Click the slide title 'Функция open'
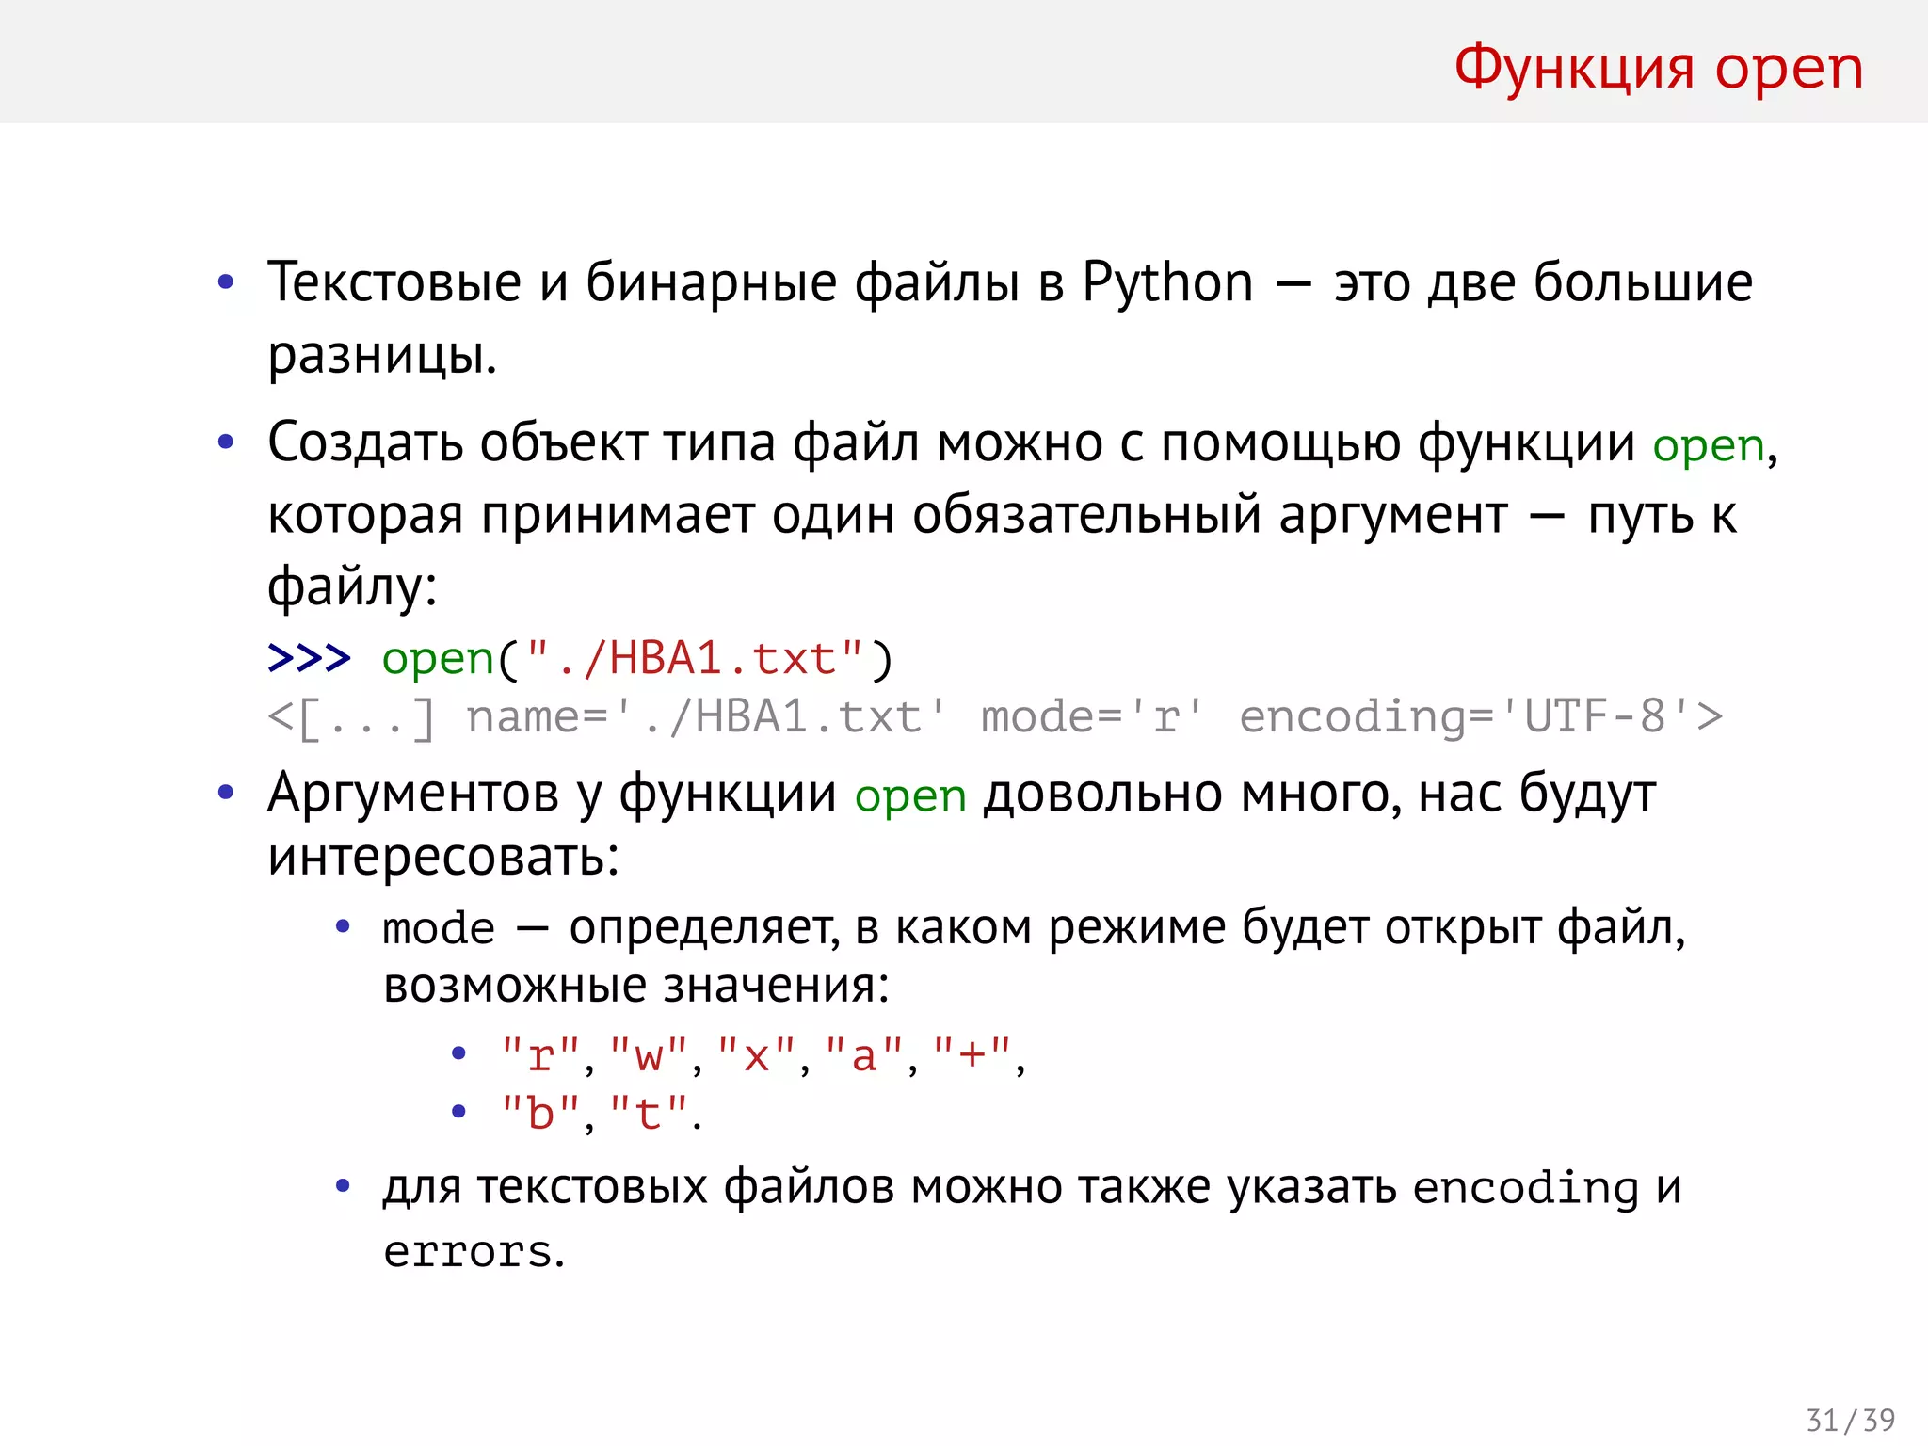The width and height of the screenshot is (1928, 1446). tap(1659, 70)
